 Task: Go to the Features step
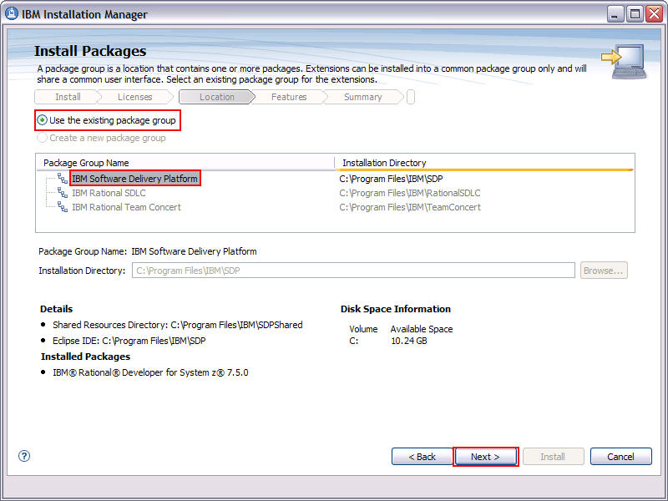(x=289, y=97)
